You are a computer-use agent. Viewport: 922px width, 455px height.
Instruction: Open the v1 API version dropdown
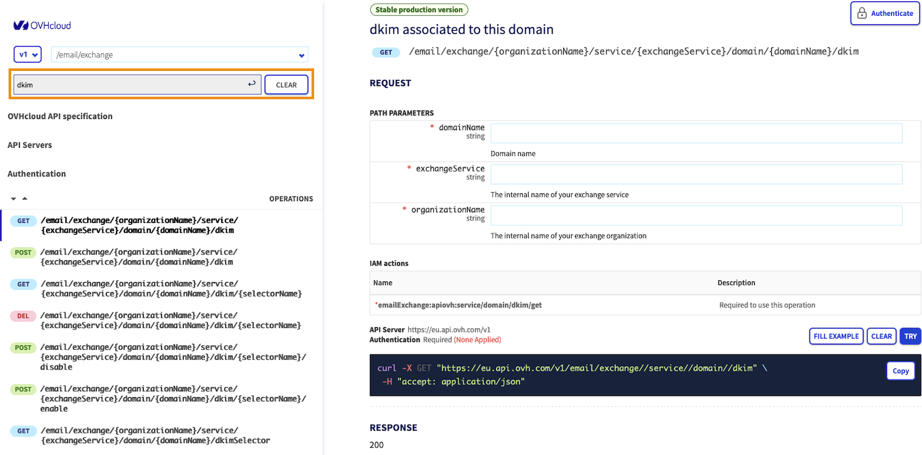(x=28, y=55)
